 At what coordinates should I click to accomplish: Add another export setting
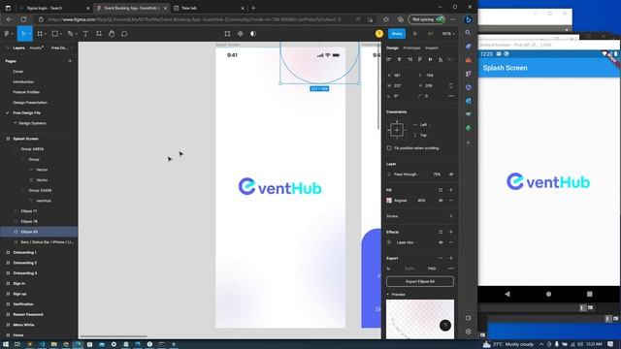point(450,258)
